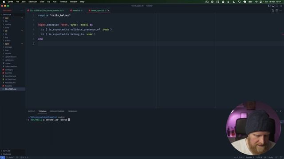Click the open changes icon in editor toolbar

pyautogui.click(x=273, y=11)
